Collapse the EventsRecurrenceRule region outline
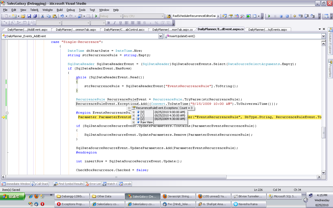The image size is (333, 208). point(7,113)
